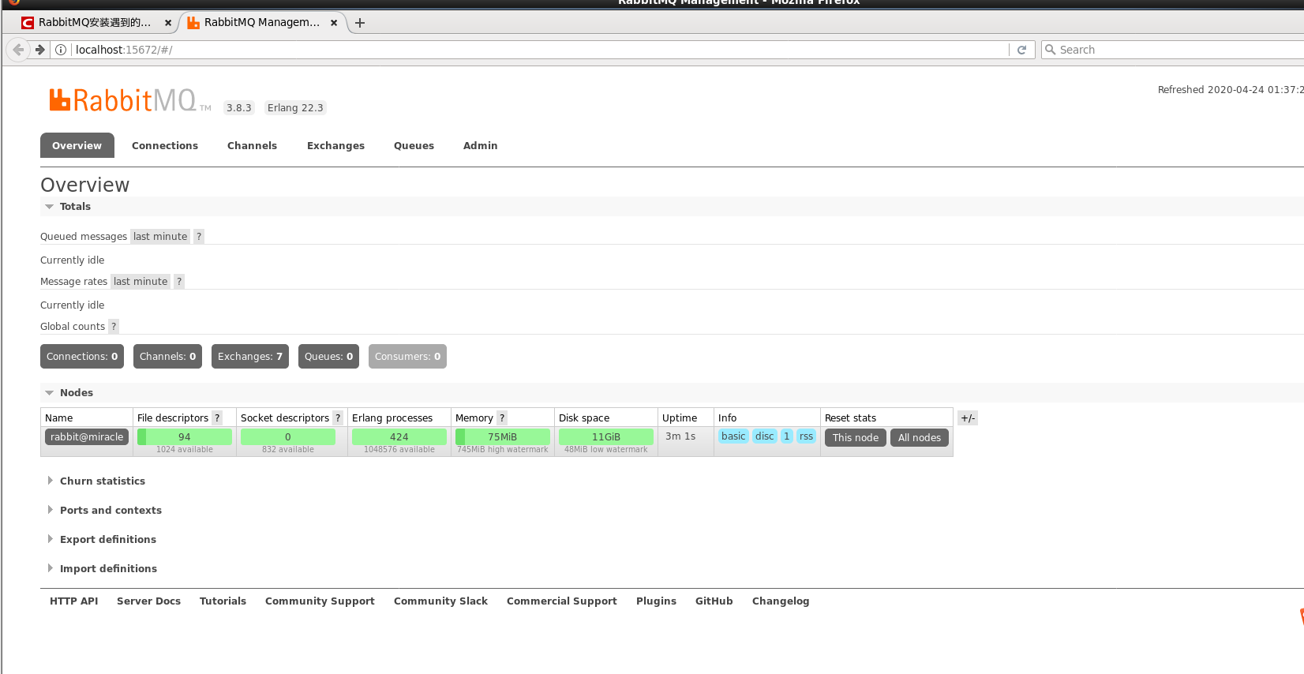Click Consumers: 0 count button
Image resolution: width=1304 pixels, height=674 pixels.
click(407, 357)
